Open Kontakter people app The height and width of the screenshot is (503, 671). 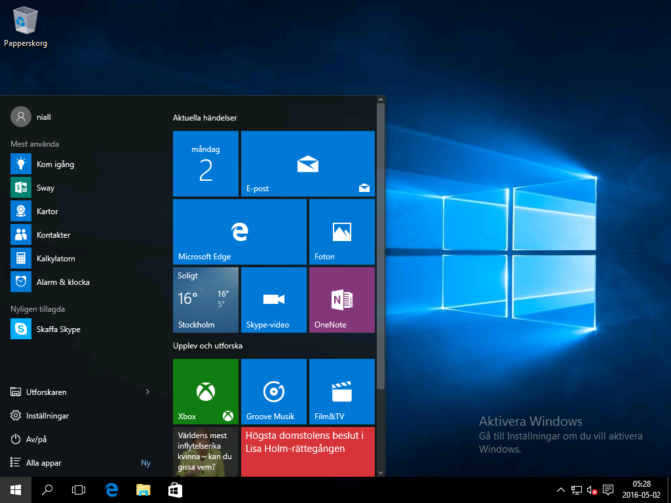81,235
